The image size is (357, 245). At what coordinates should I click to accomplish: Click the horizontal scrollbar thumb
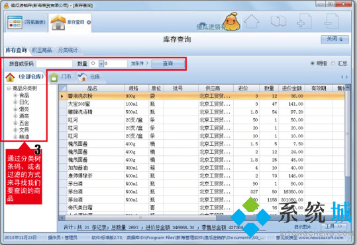(x=140, y=218)
